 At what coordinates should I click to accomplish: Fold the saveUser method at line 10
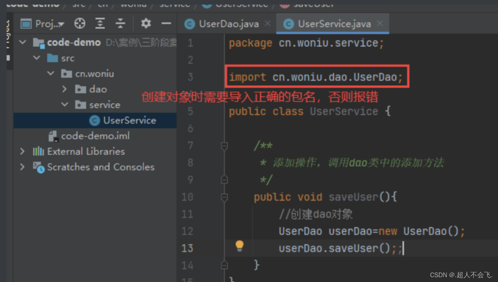pos(224,197)
